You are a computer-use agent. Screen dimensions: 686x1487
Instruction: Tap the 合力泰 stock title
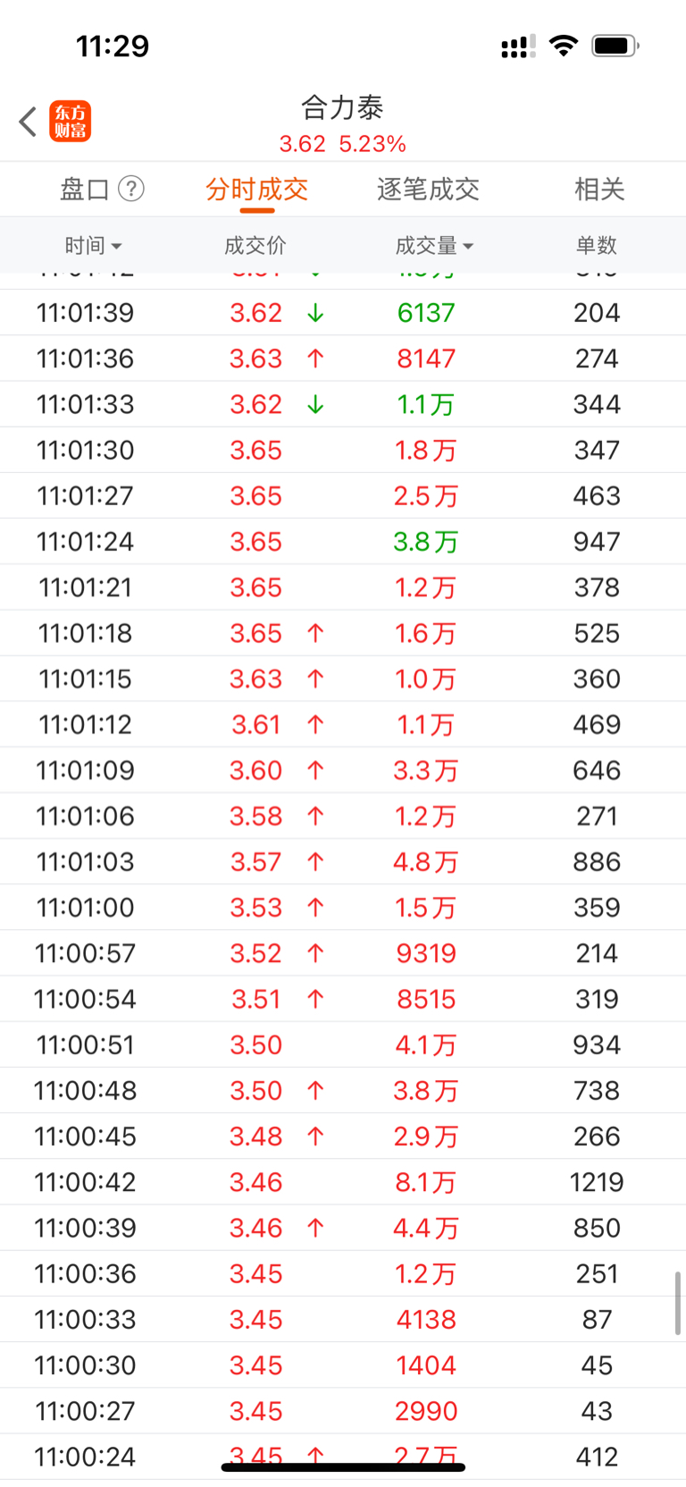[342, 108]
